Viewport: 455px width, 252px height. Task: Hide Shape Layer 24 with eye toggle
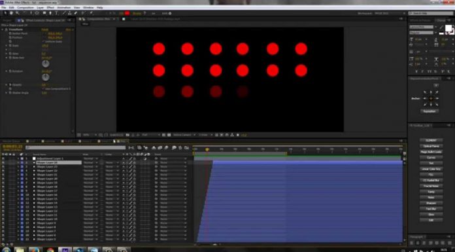click(3, 162)
